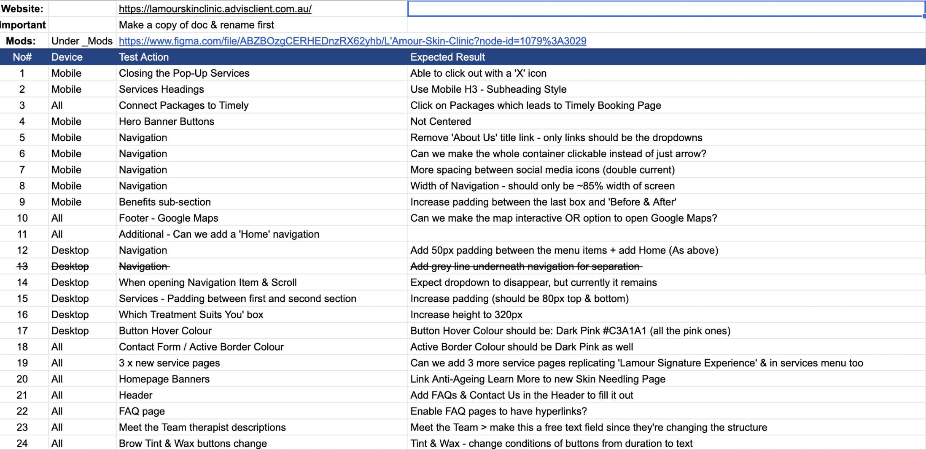The width and height of the screenshot is (926, 450).
Task: Click the 'Test Action' column header
Action: pyautogui.click(x=262, y=57)
